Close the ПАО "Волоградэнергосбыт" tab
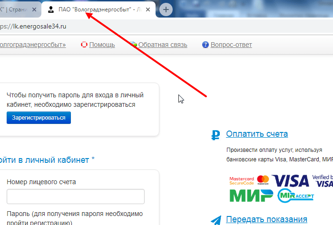333x225 pixels. [x=148, y=9]
